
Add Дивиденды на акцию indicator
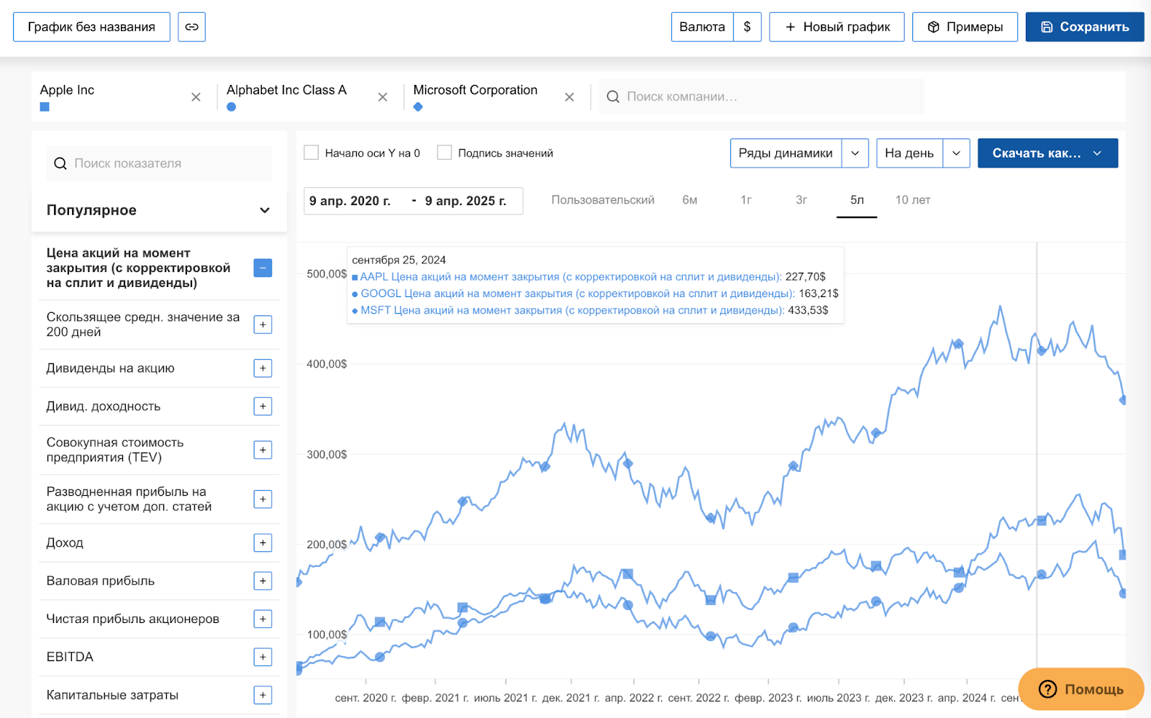[263, 368]
